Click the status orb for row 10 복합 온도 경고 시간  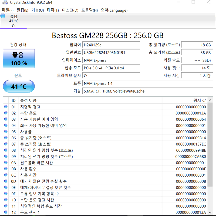pos(6,200)
